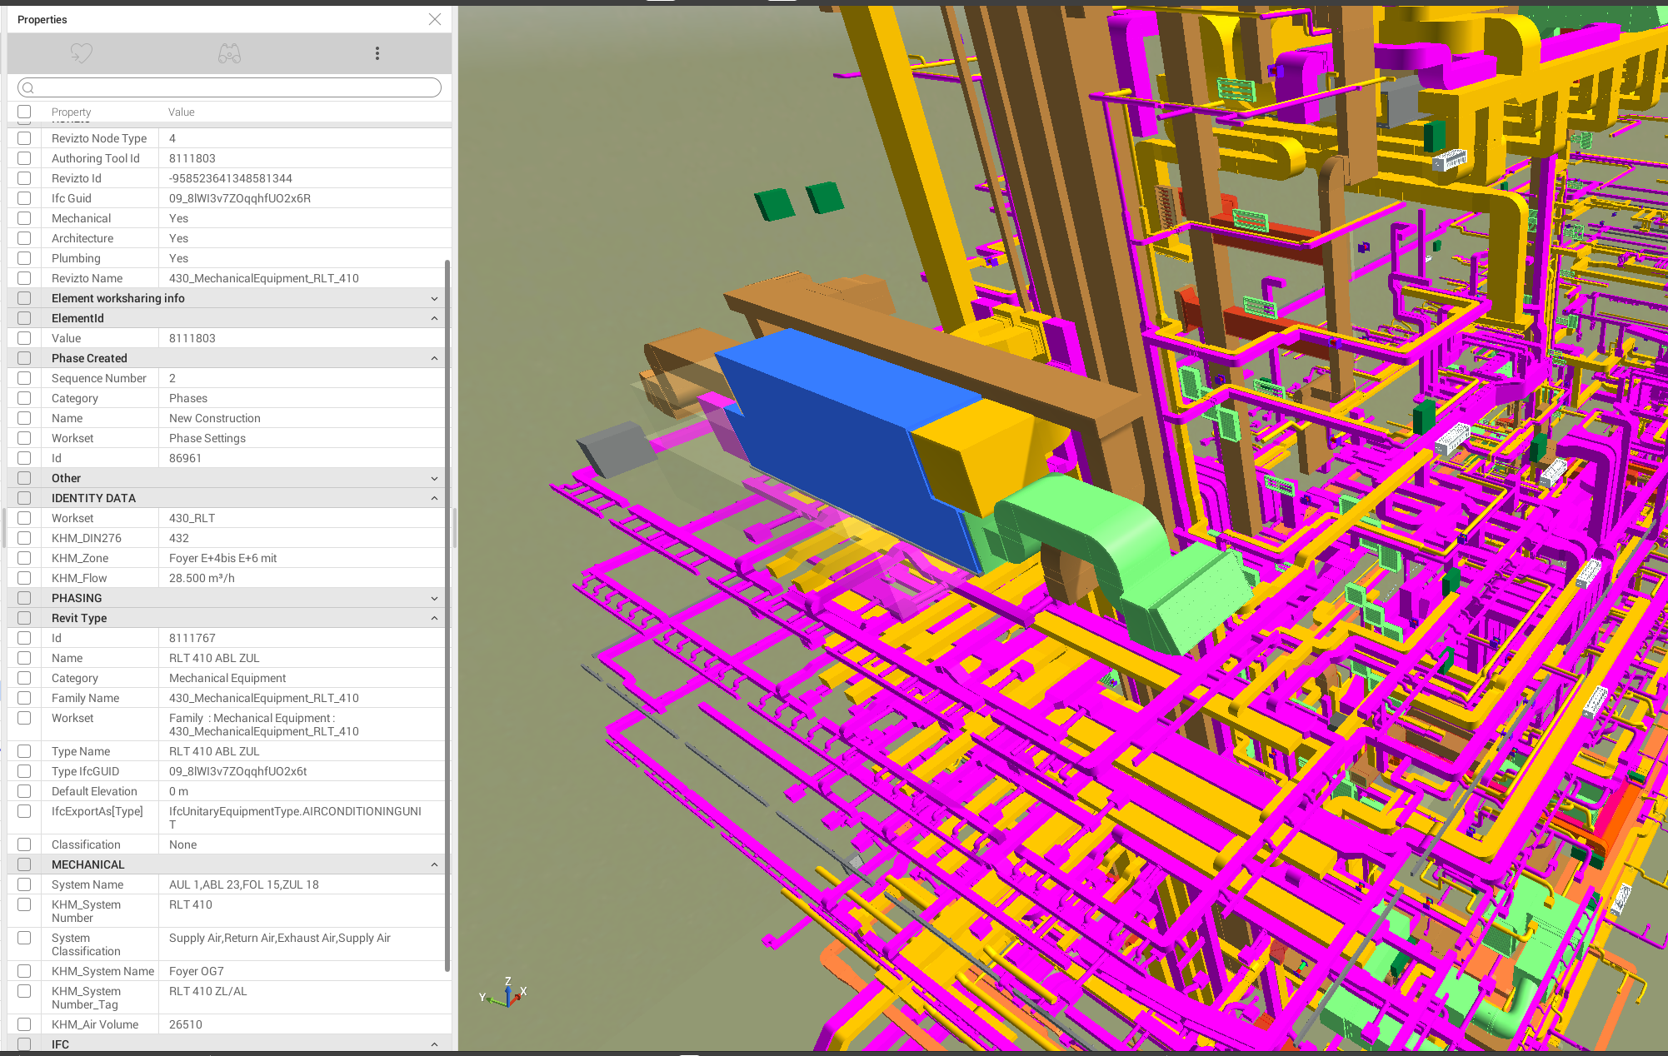Collapse the Revit Type section

pyautogui.click(x=434, y=618)
